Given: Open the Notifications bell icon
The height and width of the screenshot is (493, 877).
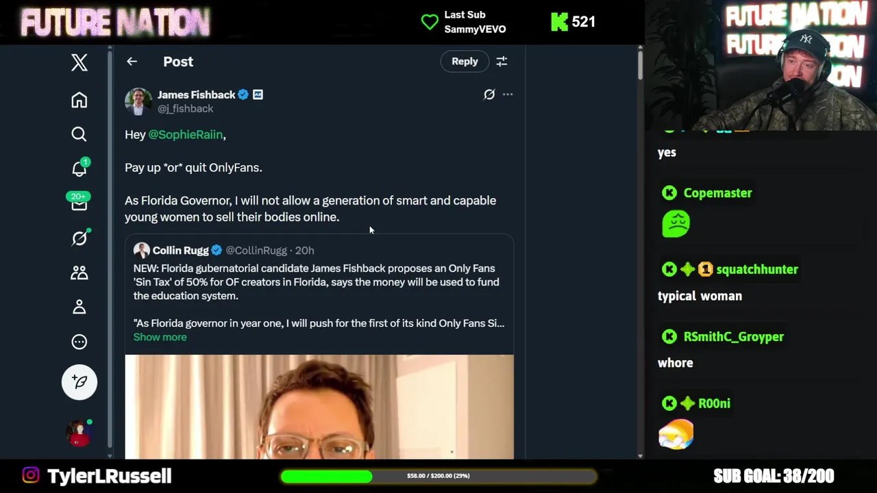Looking at the screenshot, I should [79, 168].
